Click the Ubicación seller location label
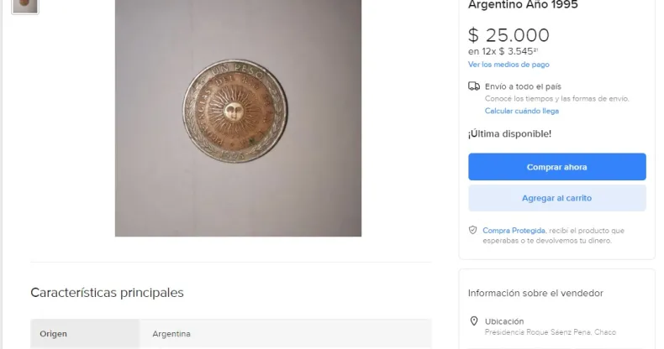Screen dimensions: 664x349 504,321
